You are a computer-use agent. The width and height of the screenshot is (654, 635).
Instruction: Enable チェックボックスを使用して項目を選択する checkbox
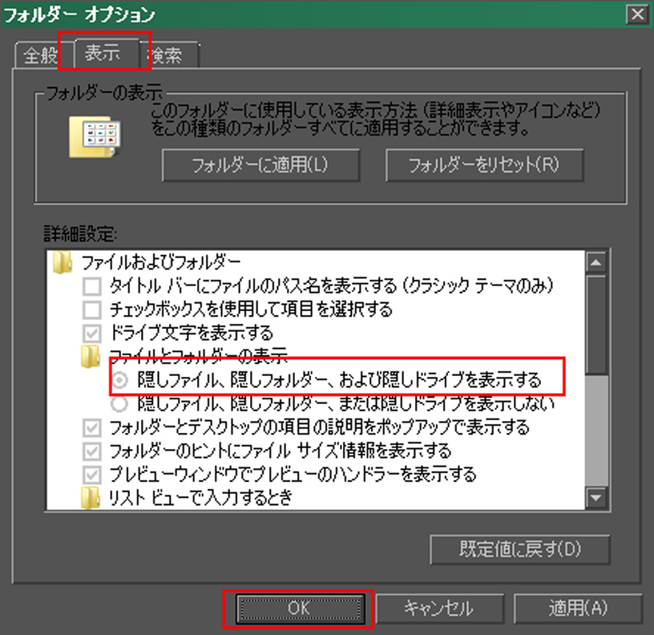(91, 309)
